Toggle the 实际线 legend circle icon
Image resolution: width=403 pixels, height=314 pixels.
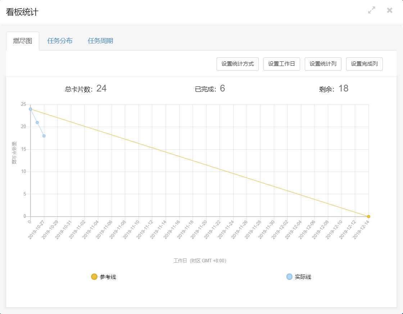point(289,277)
